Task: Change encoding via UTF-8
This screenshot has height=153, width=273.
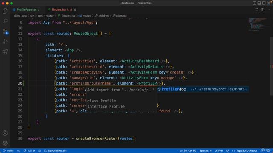Action: click(219, 150)
